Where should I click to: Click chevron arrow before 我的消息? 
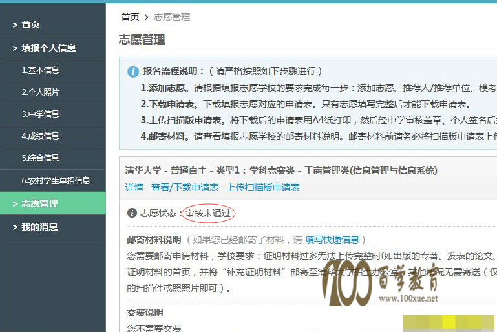(15, 227)
